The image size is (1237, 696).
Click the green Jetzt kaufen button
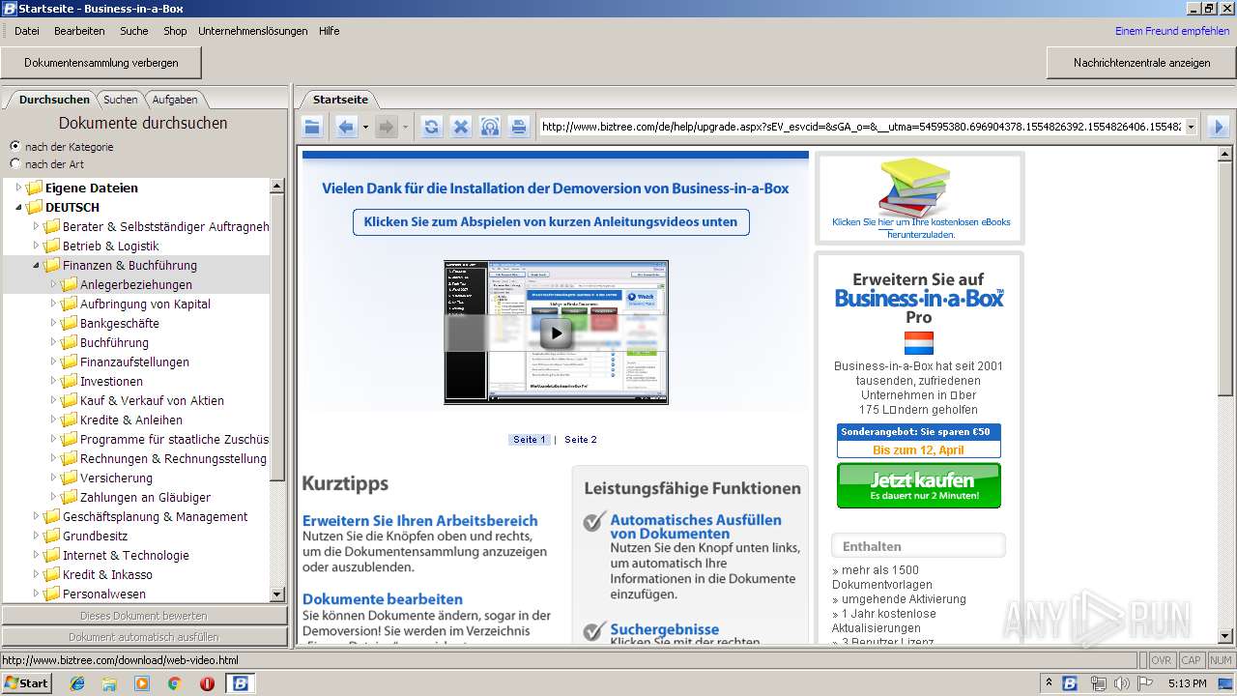[x=919, y=485]
